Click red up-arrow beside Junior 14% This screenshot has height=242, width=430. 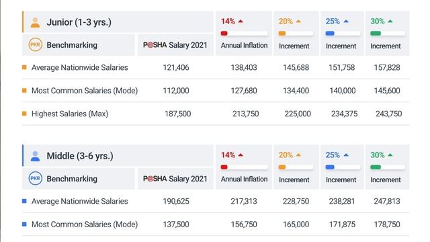(x=241, y=21)
